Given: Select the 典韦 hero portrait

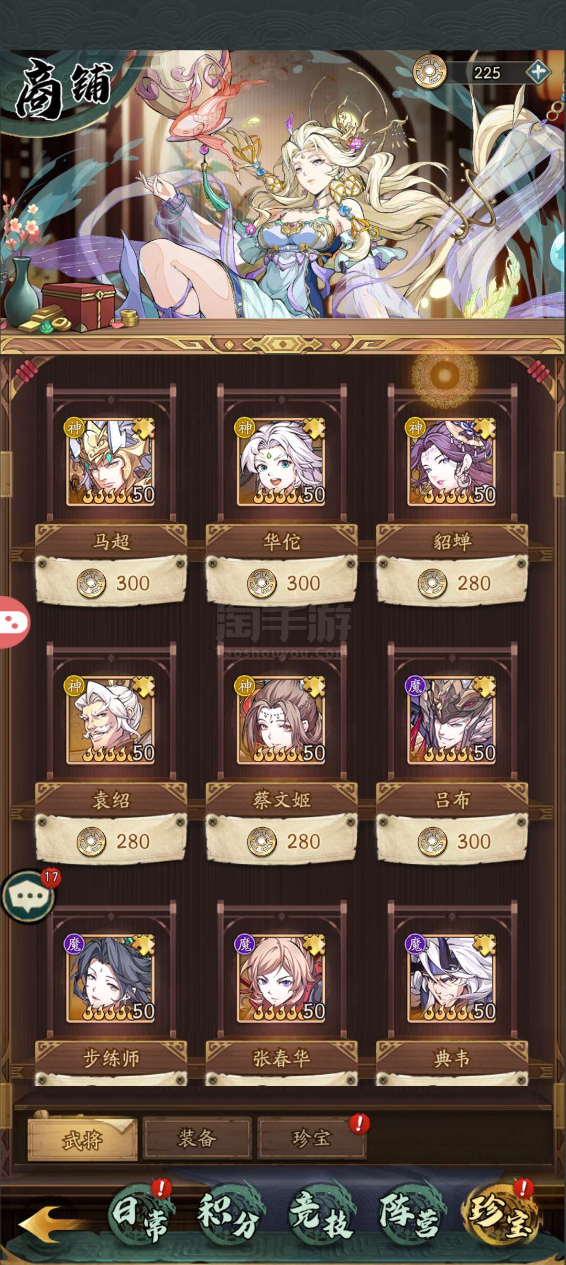Looking at the screenshot, I should coord(452,979).
